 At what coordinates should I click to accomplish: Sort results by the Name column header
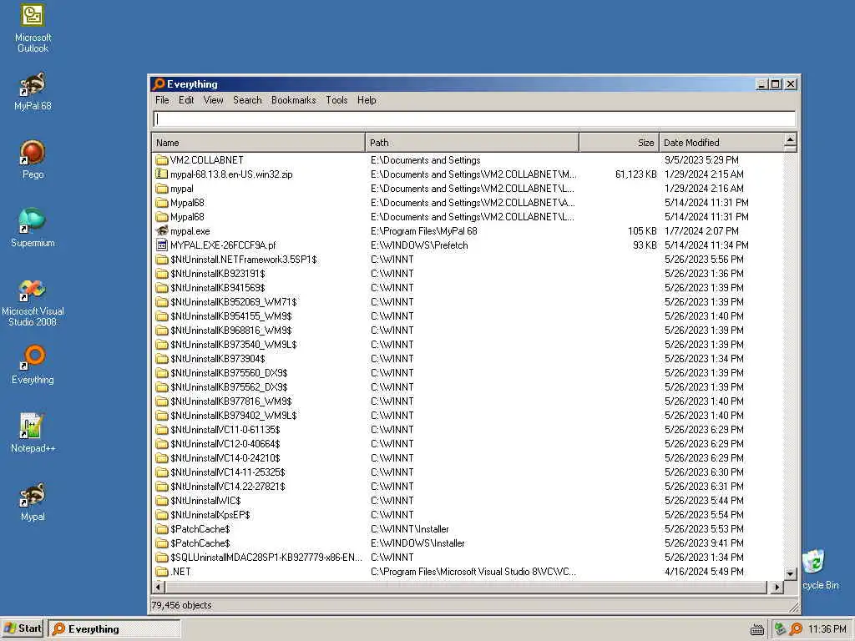tap(259, 143)
